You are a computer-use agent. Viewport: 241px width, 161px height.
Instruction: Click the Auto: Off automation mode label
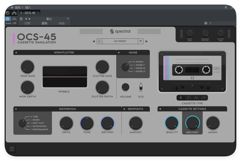[x=11, y=23]
